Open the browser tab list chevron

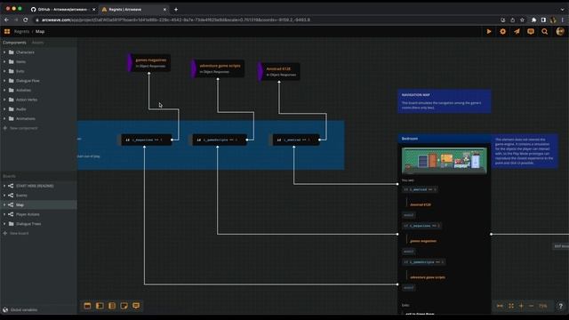pos(563,10)
